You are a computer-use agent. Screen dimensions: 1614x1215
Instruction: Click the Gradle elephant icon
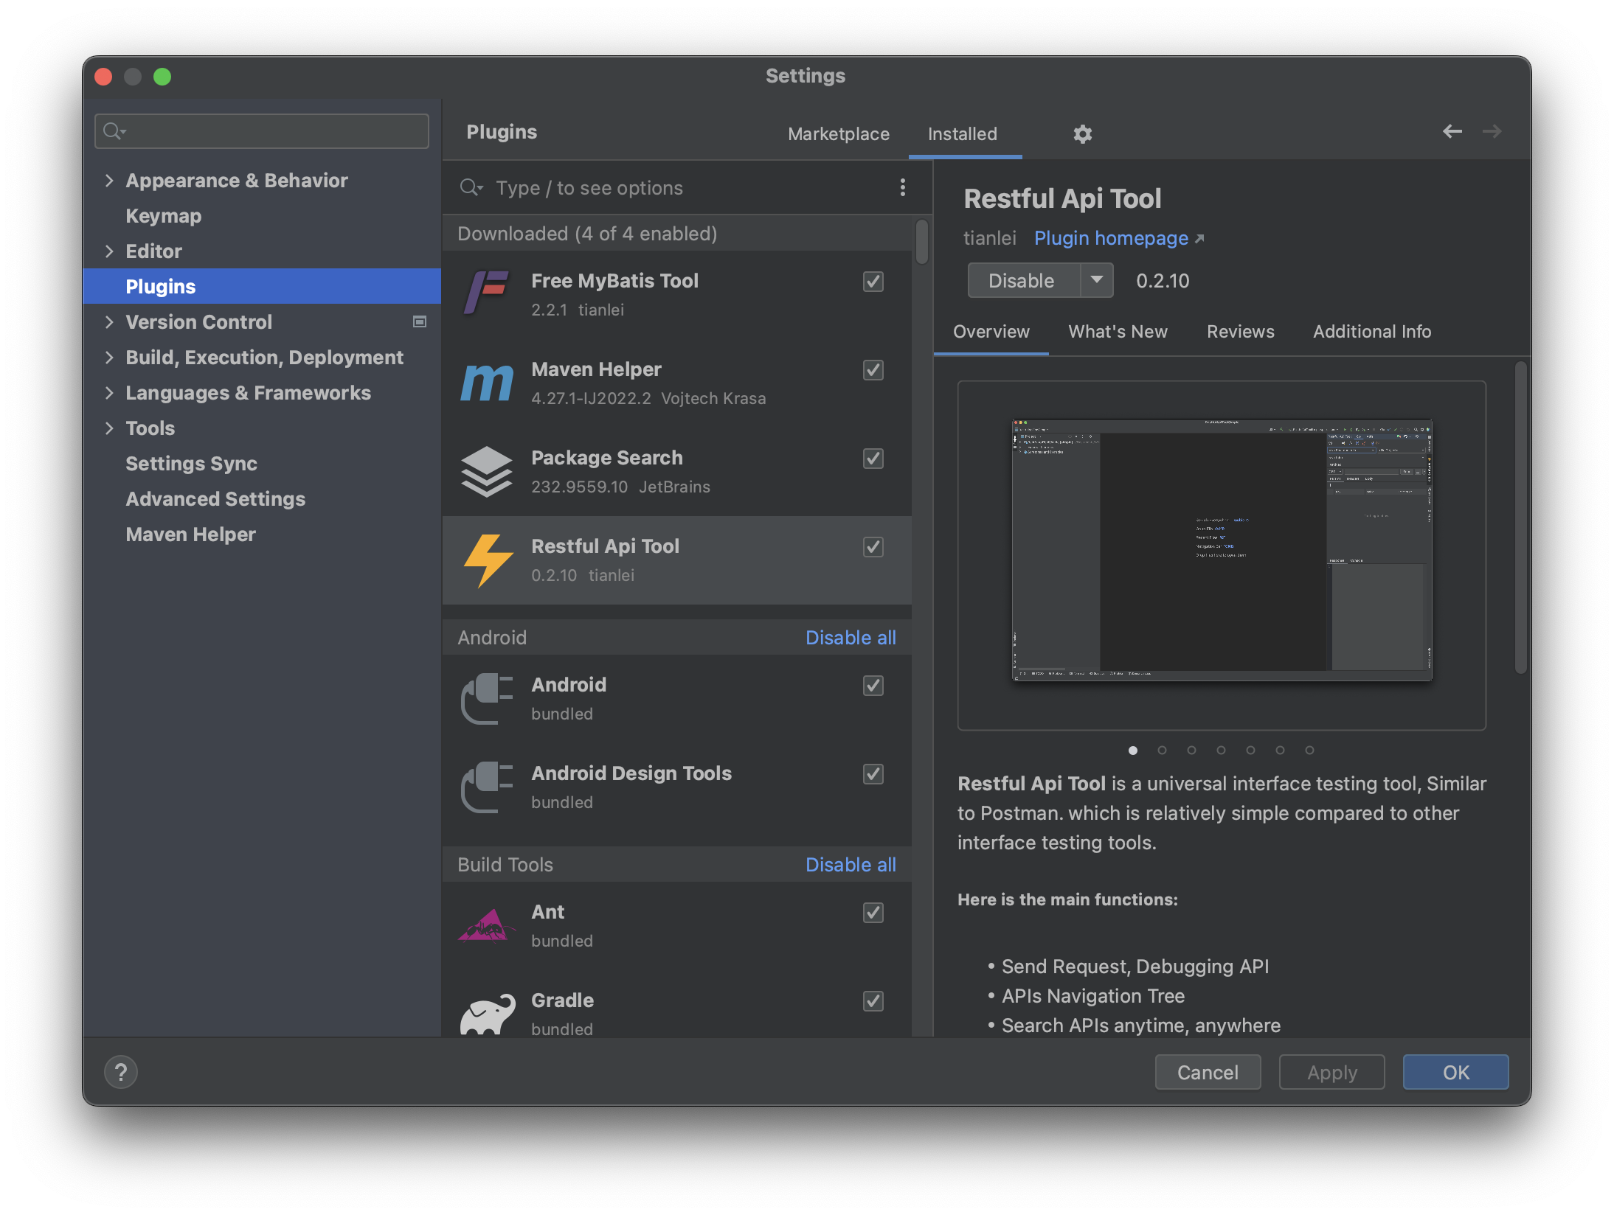point(487,1014)
